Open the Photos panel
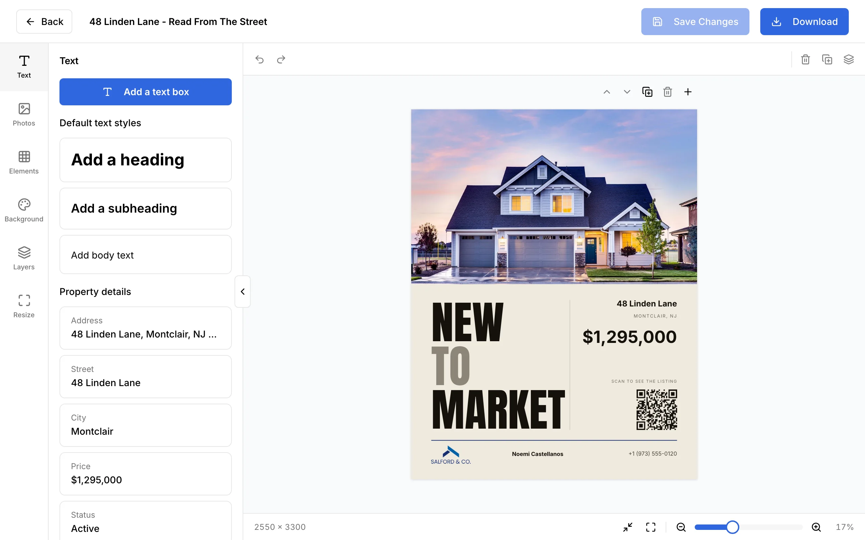 tap(24, 115)
